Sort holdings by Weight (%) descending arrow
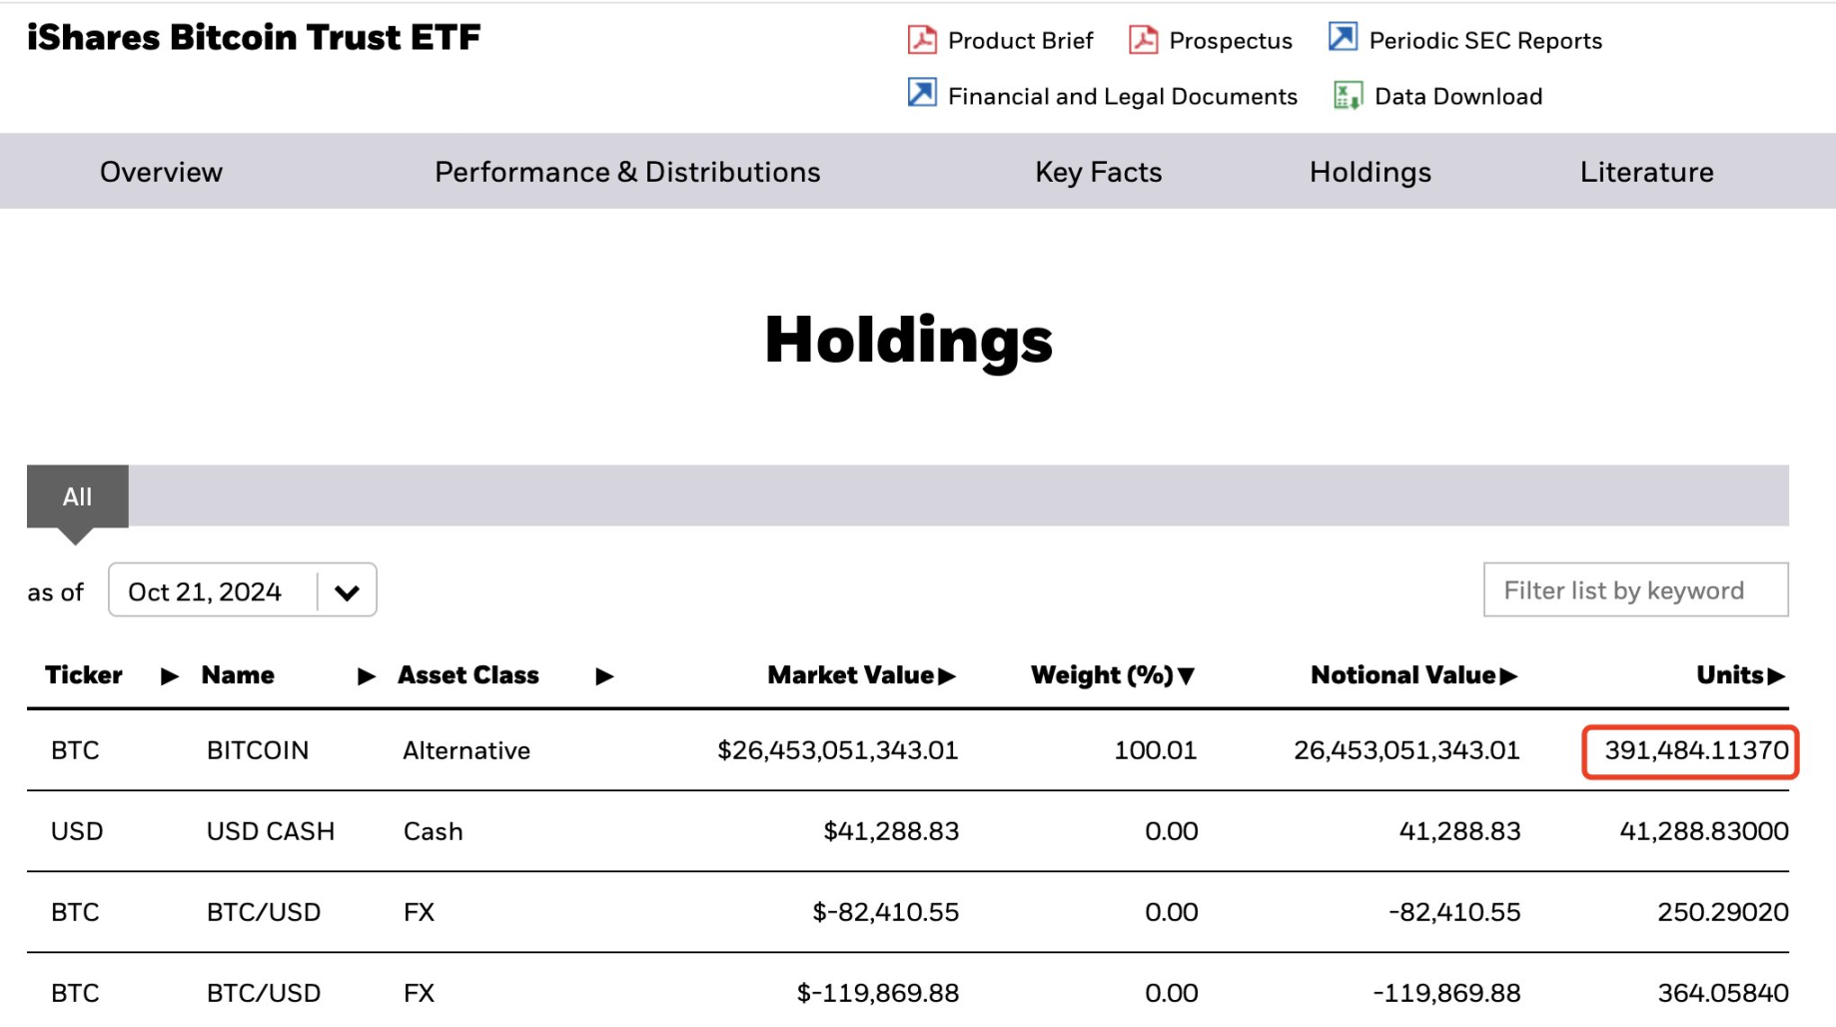This screenshot has width=1836, height=1027. (x=1187, y=677)
